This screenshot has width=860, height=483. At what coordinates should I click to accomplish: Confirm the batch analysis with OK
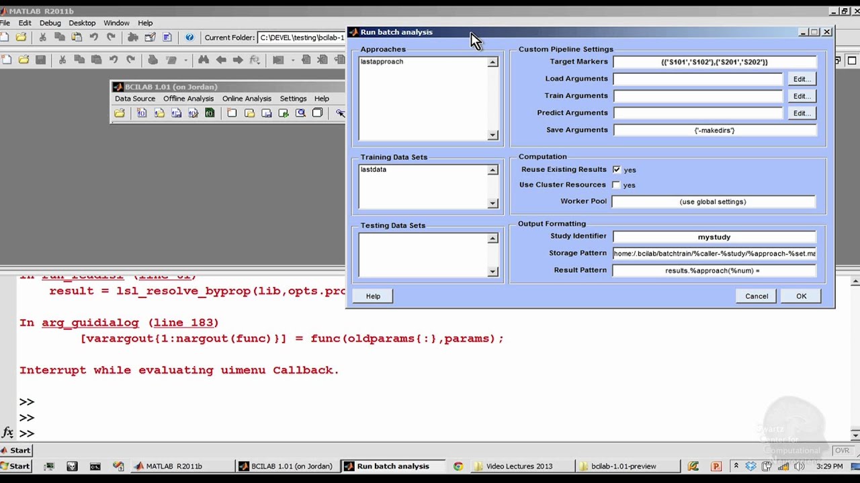[801, 296]
